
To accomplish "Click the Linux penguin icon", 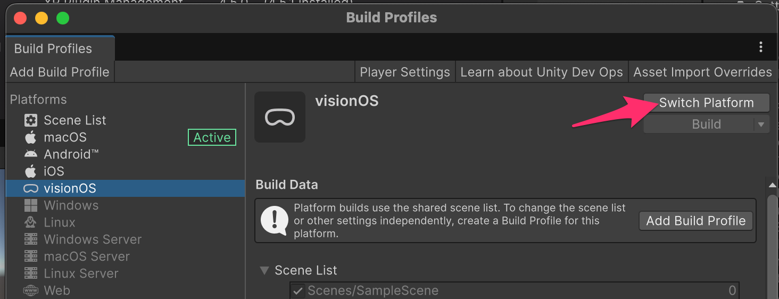I will (31, 222).
